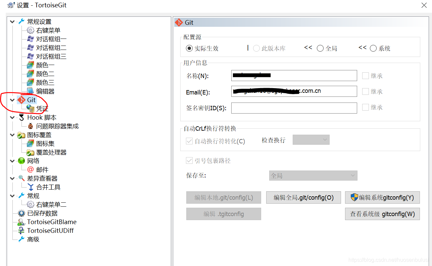Select the 此版本库 radio button
The image size is (432, 266).
click(256, 49)
